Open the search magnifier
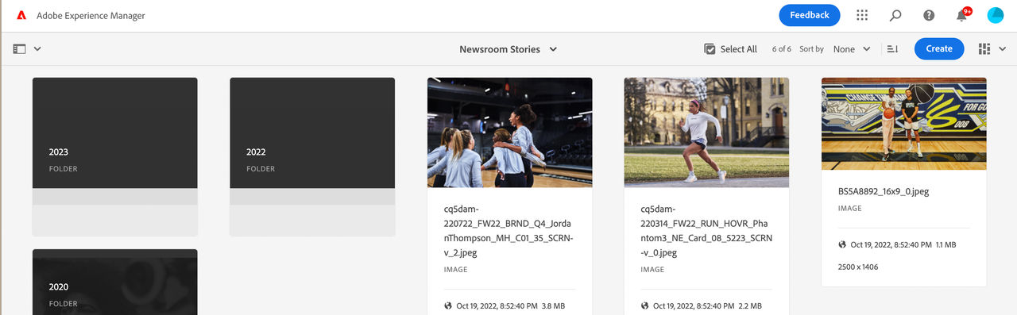1017x315 pixels. (x=895, y=15)
